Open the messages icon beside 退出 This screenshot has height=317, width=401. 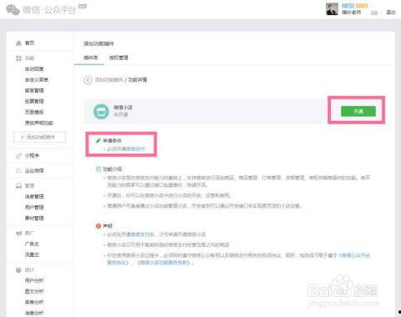pyautogui.click(x=374, y=13)
